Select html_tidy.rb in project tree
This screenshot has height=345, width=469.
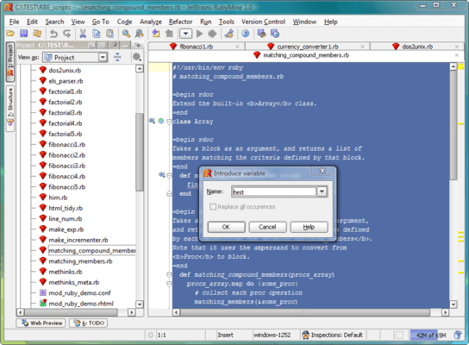66,208
